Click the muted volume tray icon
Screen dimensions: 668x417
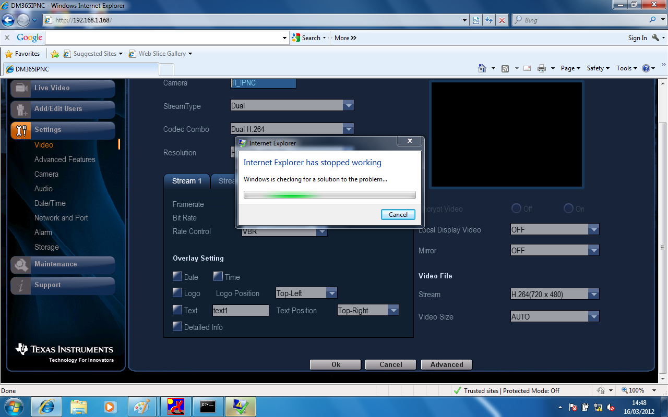coord(611,407)
